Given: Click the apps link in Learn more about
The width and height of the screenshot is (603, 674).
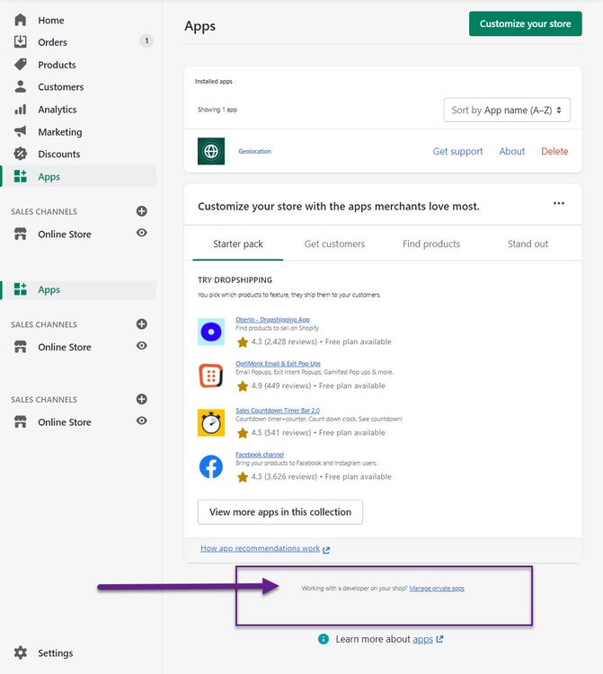Looking at the screenshot, I should [423, 639].
